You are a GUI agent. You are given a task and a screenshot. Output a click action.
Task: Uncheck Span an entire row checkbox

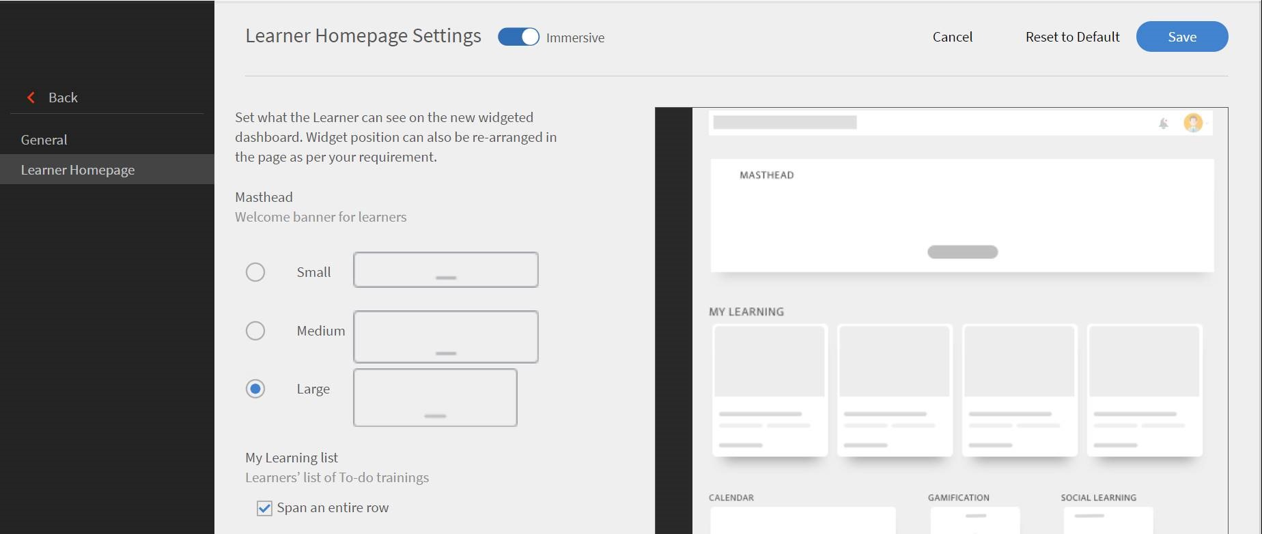coord(264,508)
